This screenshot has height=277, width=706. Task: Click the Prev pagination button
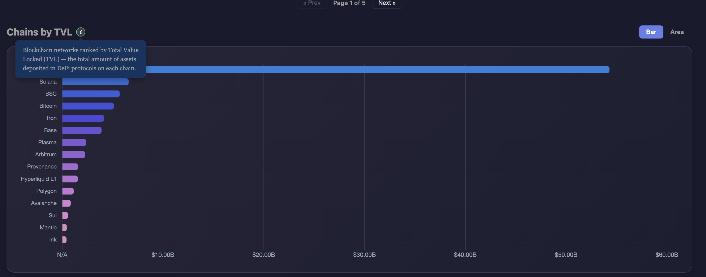tap(311, 3)
